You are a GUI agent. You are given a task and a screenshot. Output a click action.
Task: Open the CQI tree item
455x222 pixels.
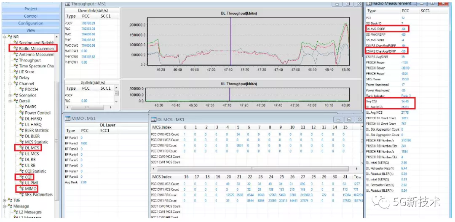point(29,177)
